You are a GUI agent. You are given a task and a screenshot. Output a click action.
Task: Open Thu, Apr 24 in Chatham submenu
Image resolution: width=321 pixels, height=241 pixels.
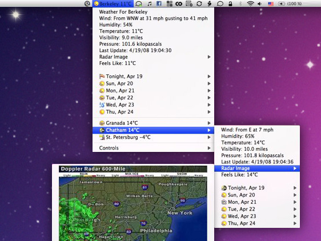point(257,223)
